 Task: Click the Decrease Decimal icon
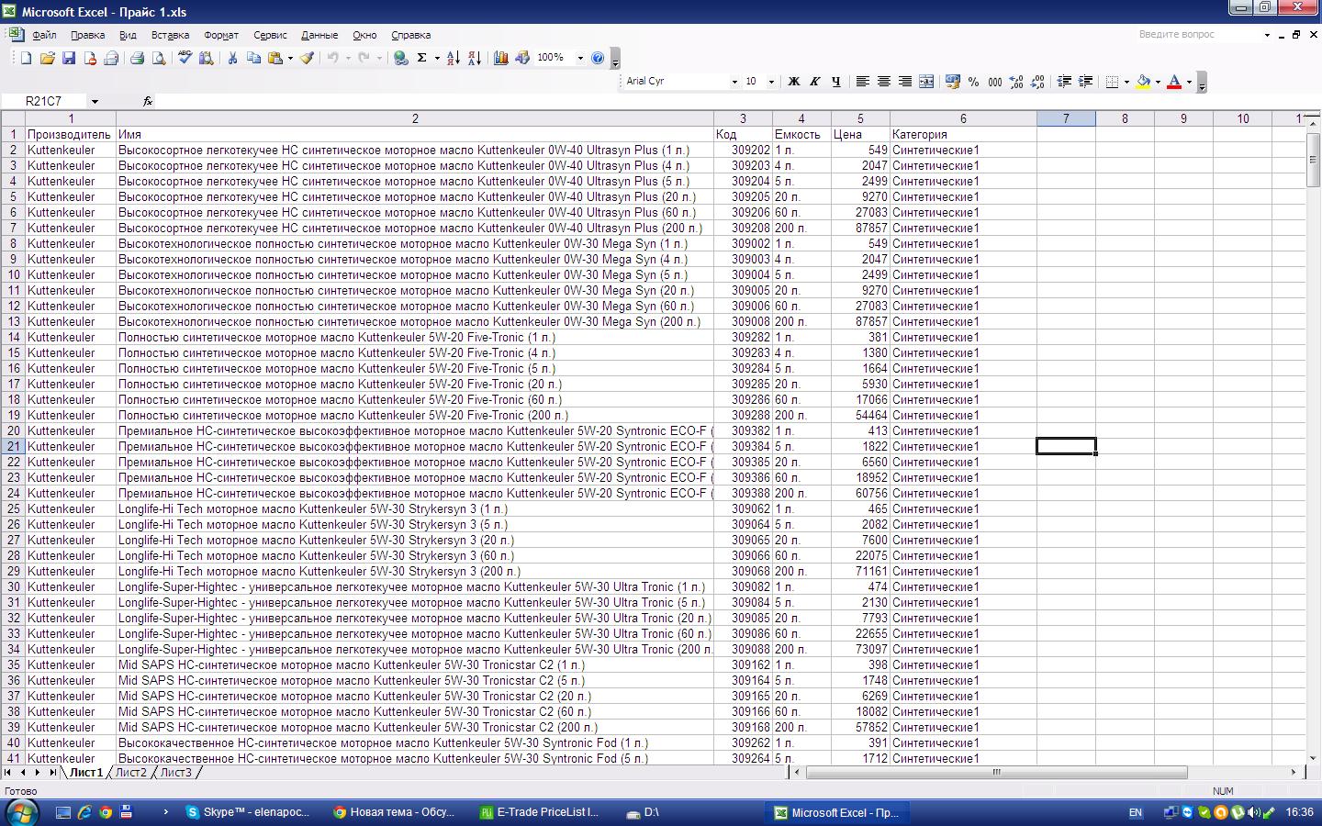pos(1037,82)
